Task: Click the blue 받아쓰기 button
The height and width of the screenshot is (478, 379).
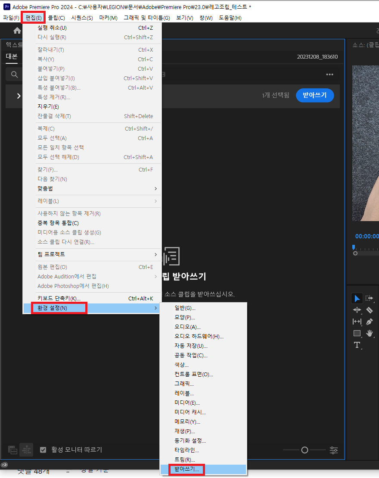Action: coord(315,95)
